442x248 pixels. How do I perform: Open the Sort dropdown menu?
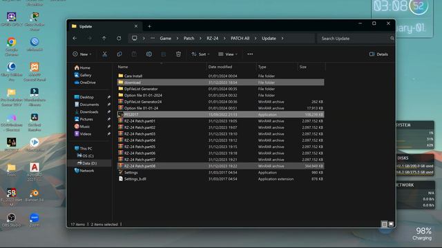[200, 54]
